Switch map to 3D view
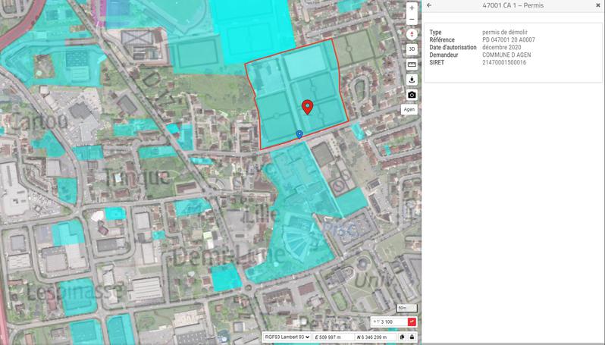Viewport: 605px width, 345px height. tap(412, 49)
